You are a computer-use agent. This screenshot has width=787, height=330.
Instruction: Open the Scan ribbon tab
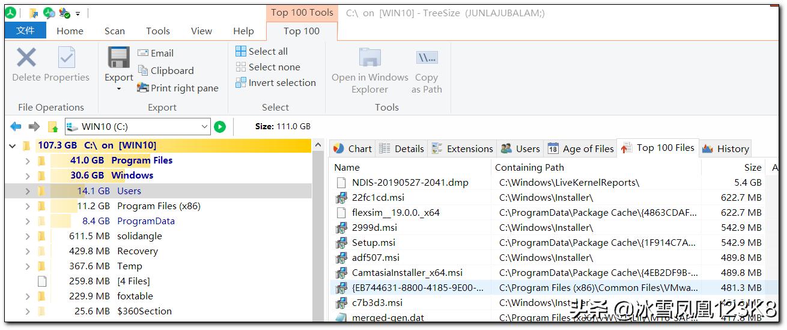115,31
